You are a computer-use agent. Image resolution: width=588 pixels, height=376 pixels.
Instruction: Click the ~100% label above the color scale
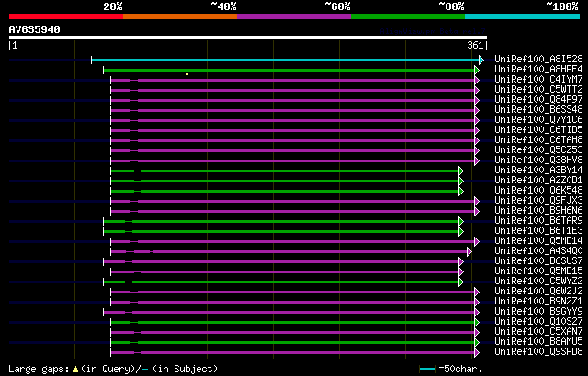(561, 6)
